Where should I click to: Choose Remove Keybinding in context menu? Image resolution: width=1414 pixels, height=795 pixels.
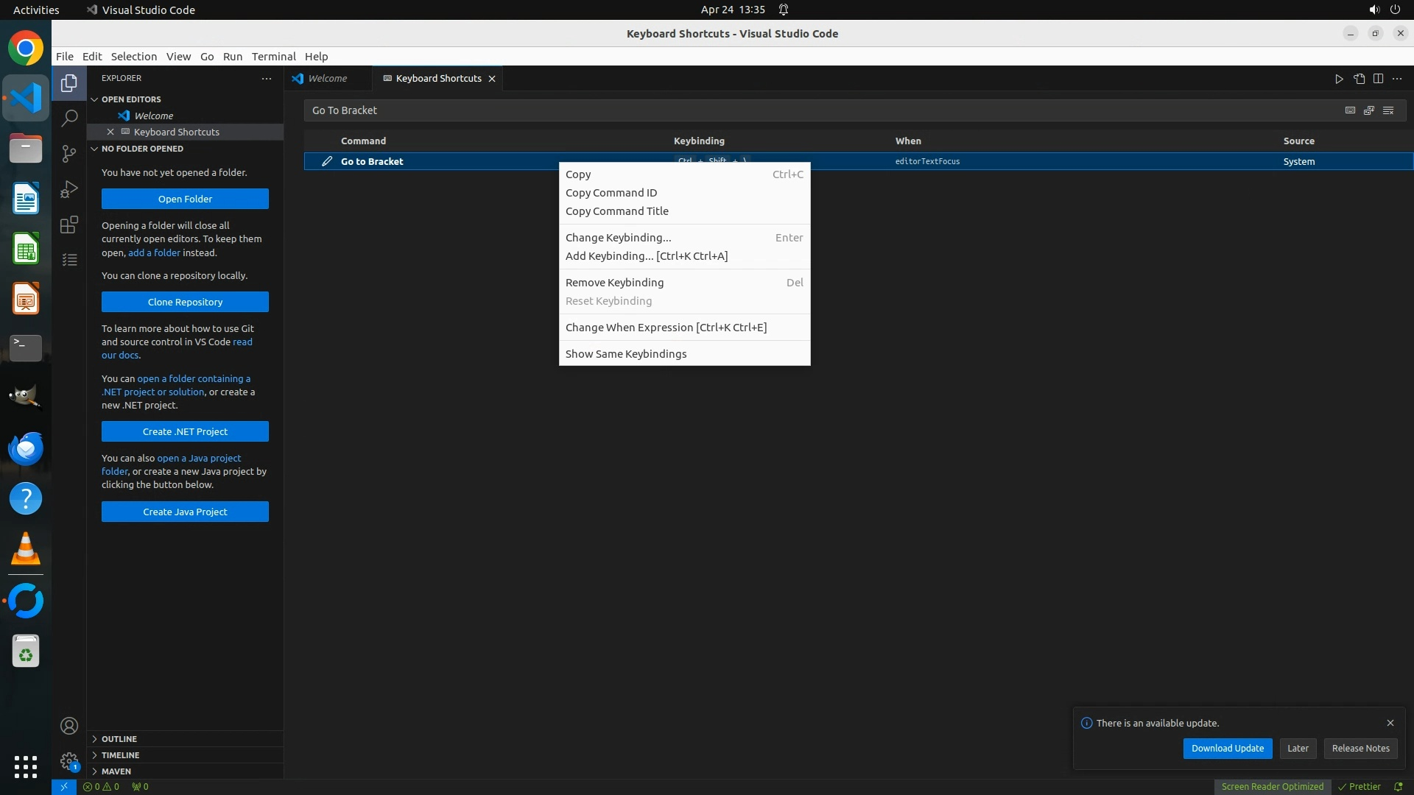click(x=614, y=283)
